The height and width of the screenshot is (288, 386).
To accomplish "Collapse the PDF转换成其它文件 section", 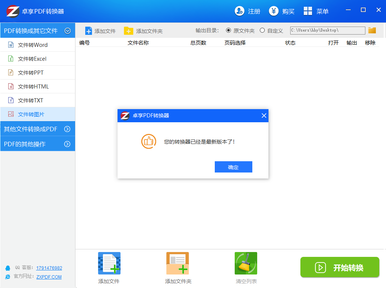I will [x=68, y=30].
